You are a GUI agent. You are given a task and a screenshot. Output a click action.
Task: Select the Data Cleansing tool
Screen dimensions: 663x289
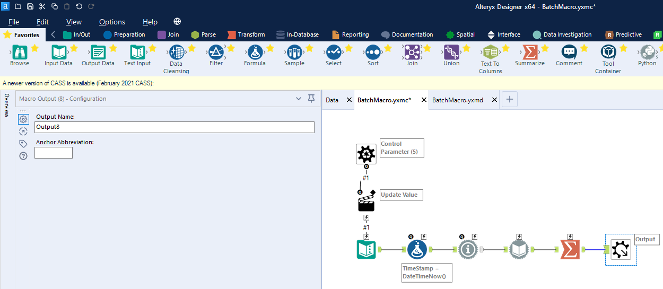[176, 52]
